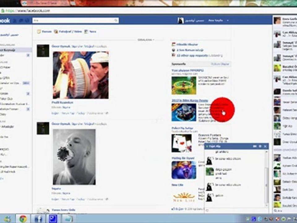The width and height of the screenshot is (297, 223).
Task: Open the friend requests icon in Facebook header
Action: tap(15, 20)
